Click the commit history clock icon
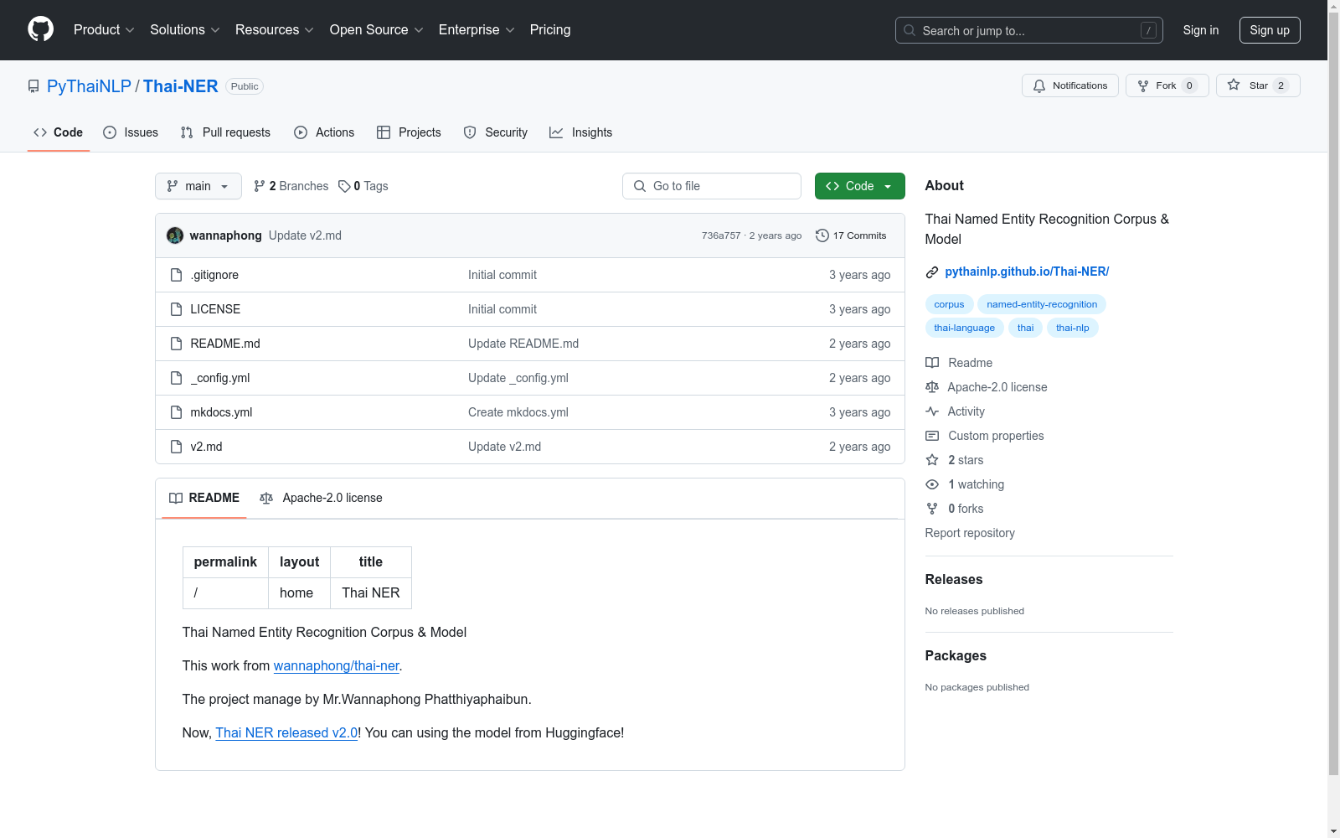Image resolution: width=1340 pixels, height=838 pixels. click(822, 235)
